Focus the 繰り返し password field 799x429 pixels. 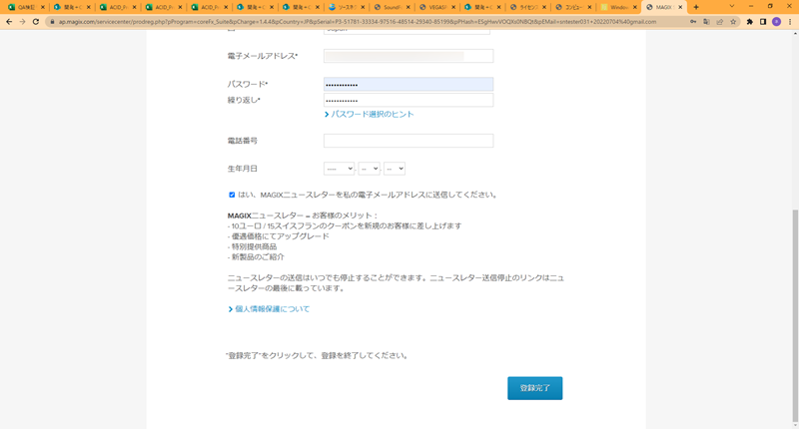click(408, 100)
